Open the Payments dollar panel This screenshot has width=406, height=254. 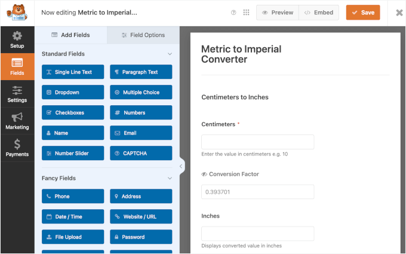pos(17,148)
